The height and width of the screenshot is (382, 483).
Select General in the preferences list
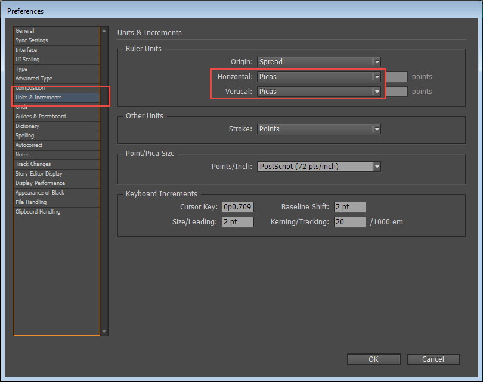point(57,31)
